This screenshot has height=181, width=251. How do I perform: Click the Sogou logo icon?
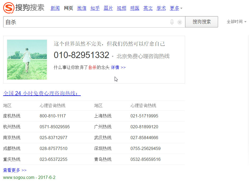coord(8,8)
